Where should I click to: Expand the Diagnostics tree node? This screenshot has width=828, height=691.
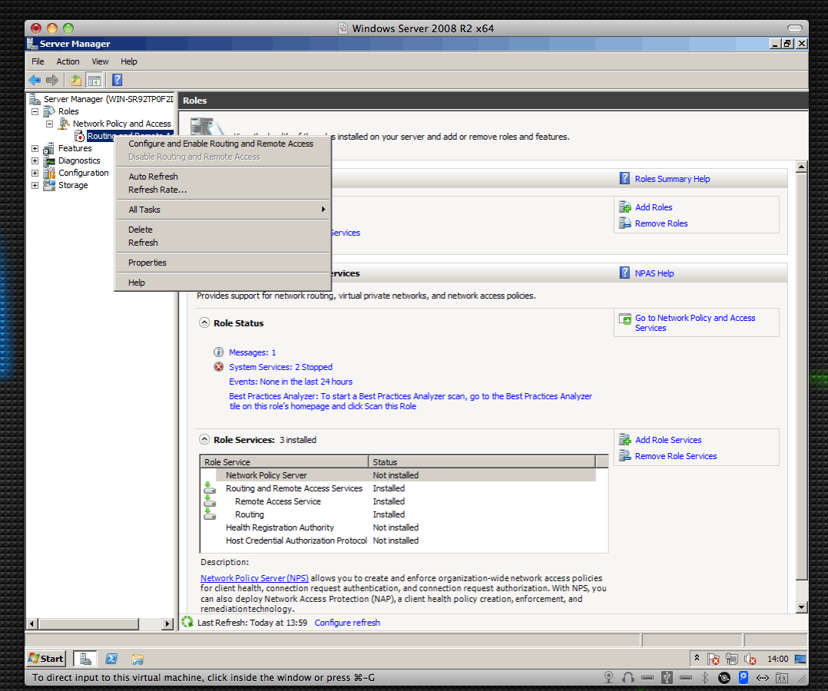(35, 160)
